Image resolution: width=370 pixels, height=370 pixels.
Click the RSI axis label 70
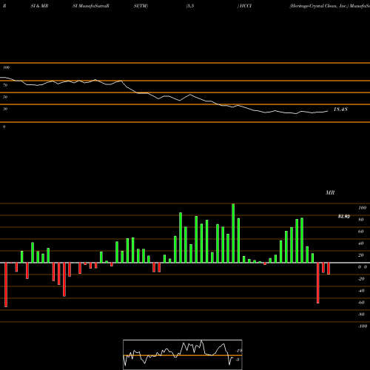(x=5, y=85)
